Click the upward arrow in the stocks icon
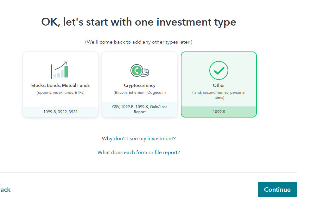The width and height of the screenshot is (311, 217). pyautogui.click(x=61, y=65)
